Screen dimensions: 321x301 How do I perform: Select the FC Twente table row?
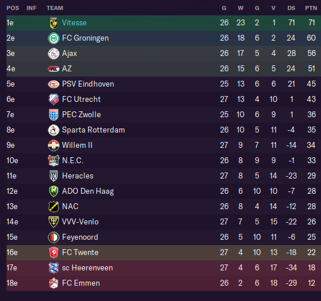click(x=163, y=253)
